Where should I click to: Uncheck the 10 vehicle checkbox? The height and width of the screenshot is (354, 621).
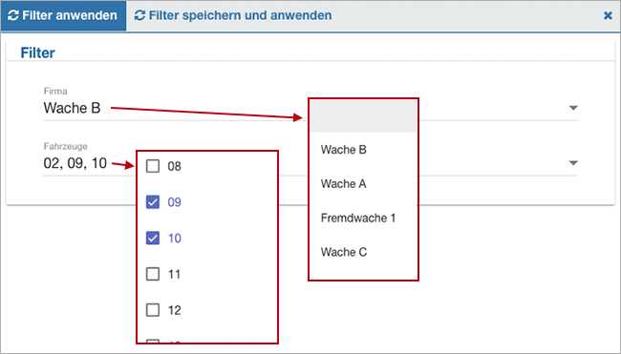153,239
